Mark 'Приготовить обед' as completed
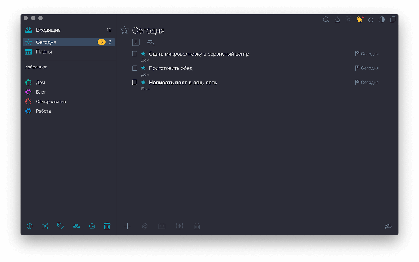This screenshot has width=419, height=262. coord(135,68)
